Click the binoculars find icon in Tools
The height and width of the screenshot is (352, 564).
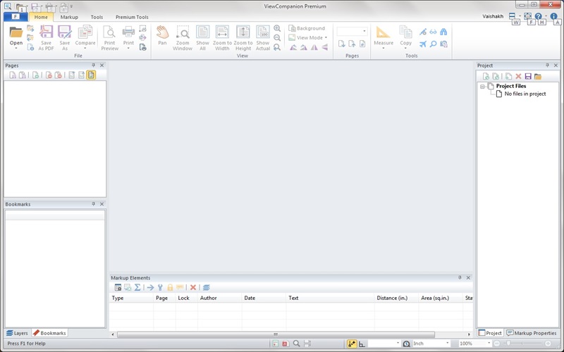tap(443, 32)
